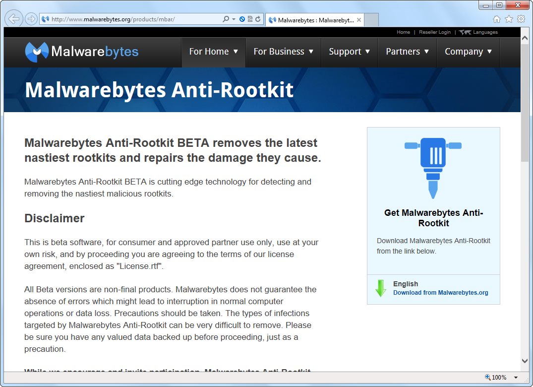Open Favorites with the star icon

click(509, 19)
